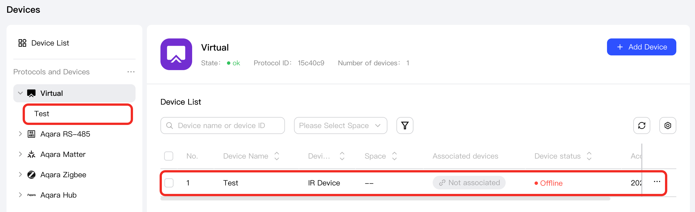Open table column settings

pos(668,126)
